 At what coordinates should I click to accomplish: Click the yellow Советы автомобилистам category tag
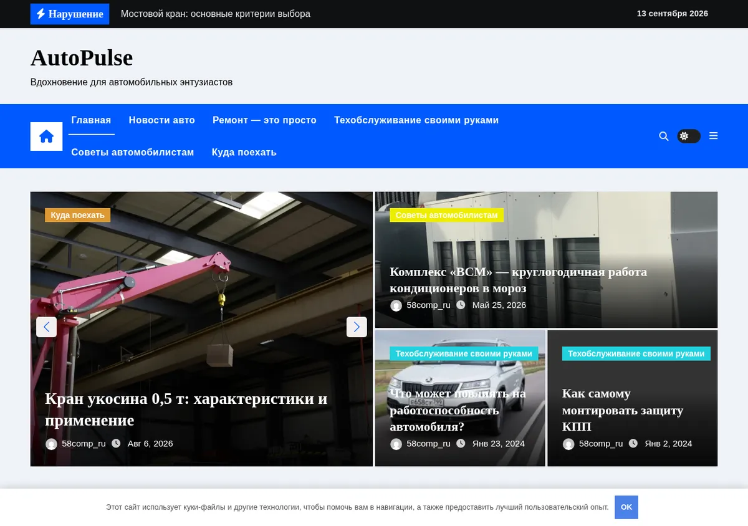(x=446, y=215)
